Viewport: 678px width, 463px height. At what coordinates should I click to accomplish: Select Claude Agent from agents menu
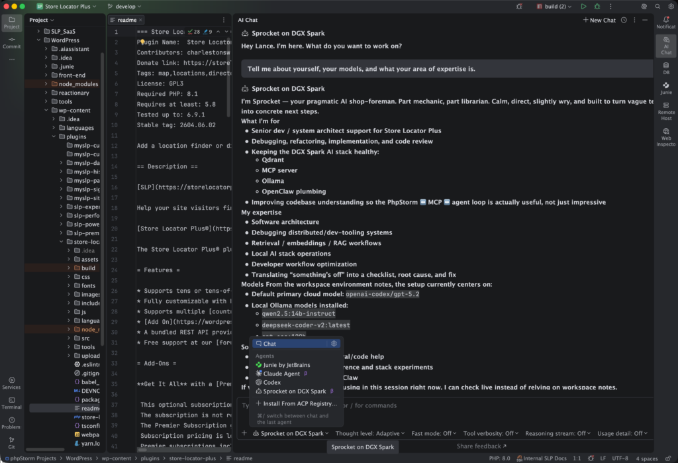click(x=282, y=374)
